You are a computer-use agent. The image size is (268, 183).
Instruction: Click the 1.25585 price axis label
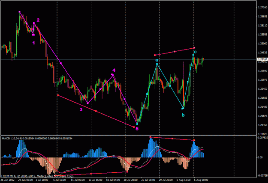coord(262,34)
